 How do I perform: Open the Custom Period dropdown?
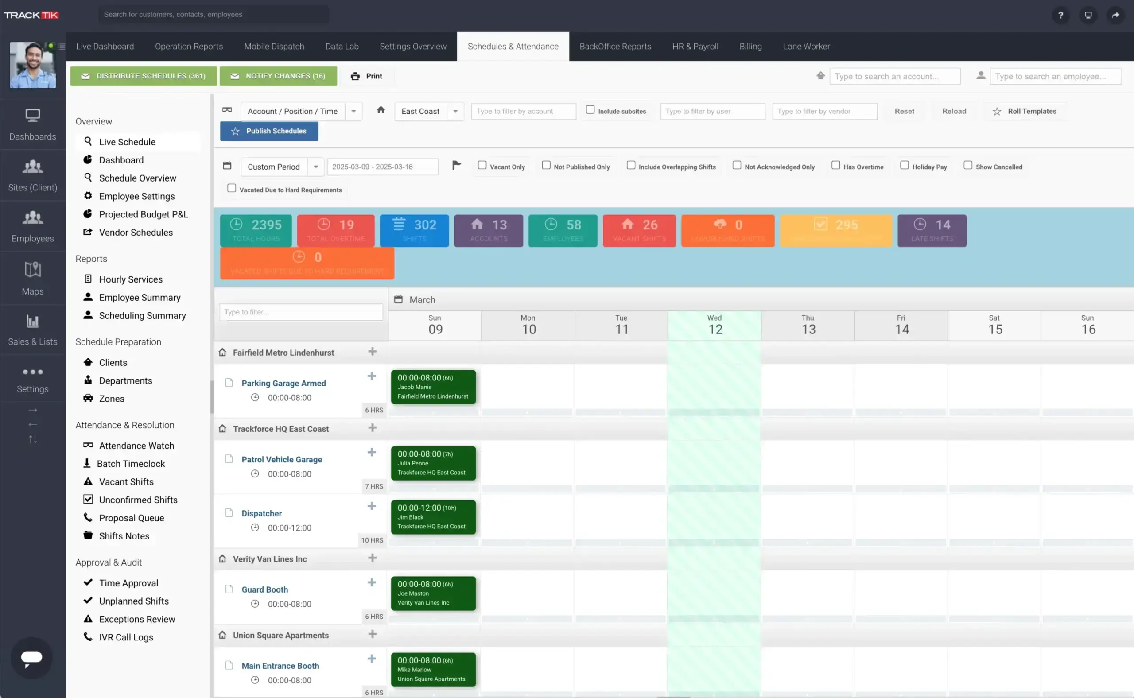(316, 167)
